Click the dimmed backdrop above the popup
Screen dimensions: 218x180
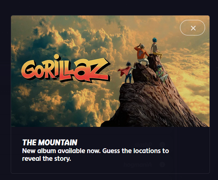pos(109,7)
